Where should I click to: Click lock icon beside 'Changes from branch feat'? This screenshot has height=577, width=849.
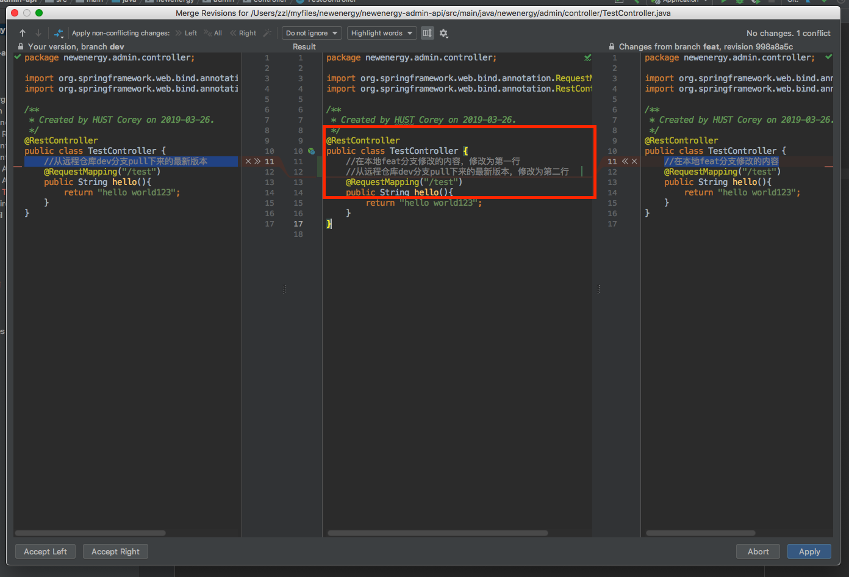612,46
